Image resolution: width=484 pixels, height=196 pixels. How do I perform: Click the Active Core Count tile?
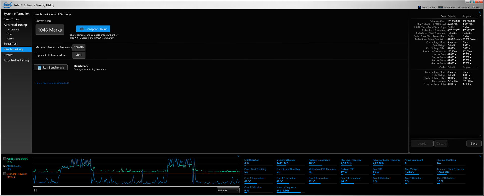tap(419, 162)
